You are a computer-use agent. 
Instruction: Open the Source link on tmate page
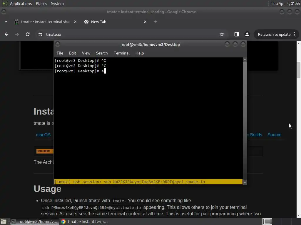[274, 135]
